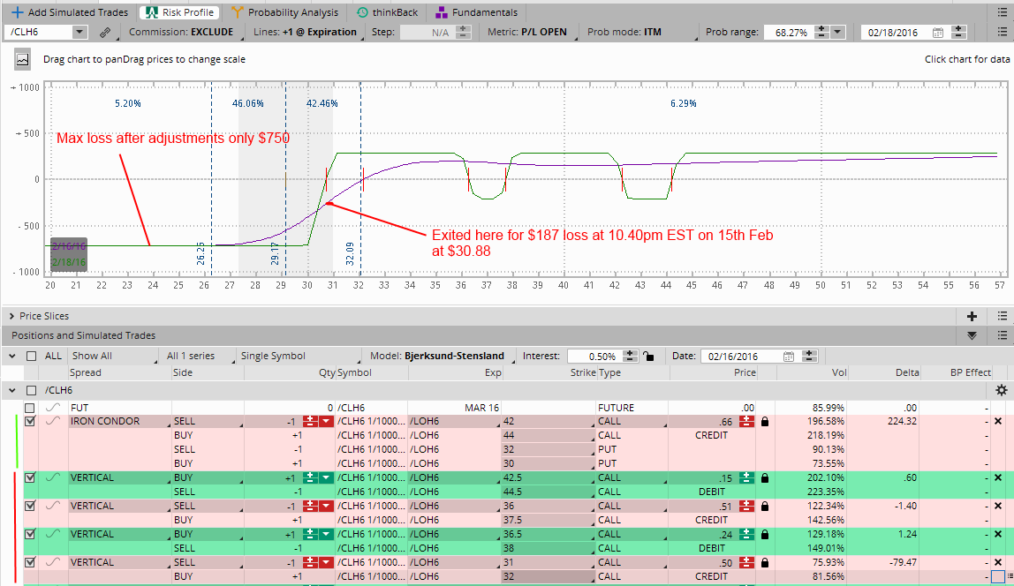Toggle the /CLH6 group checkbox

point(31,390)
